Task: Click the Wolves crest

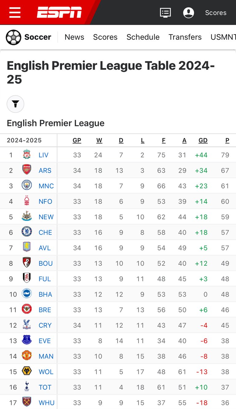Action: click(x=27, y=371)
